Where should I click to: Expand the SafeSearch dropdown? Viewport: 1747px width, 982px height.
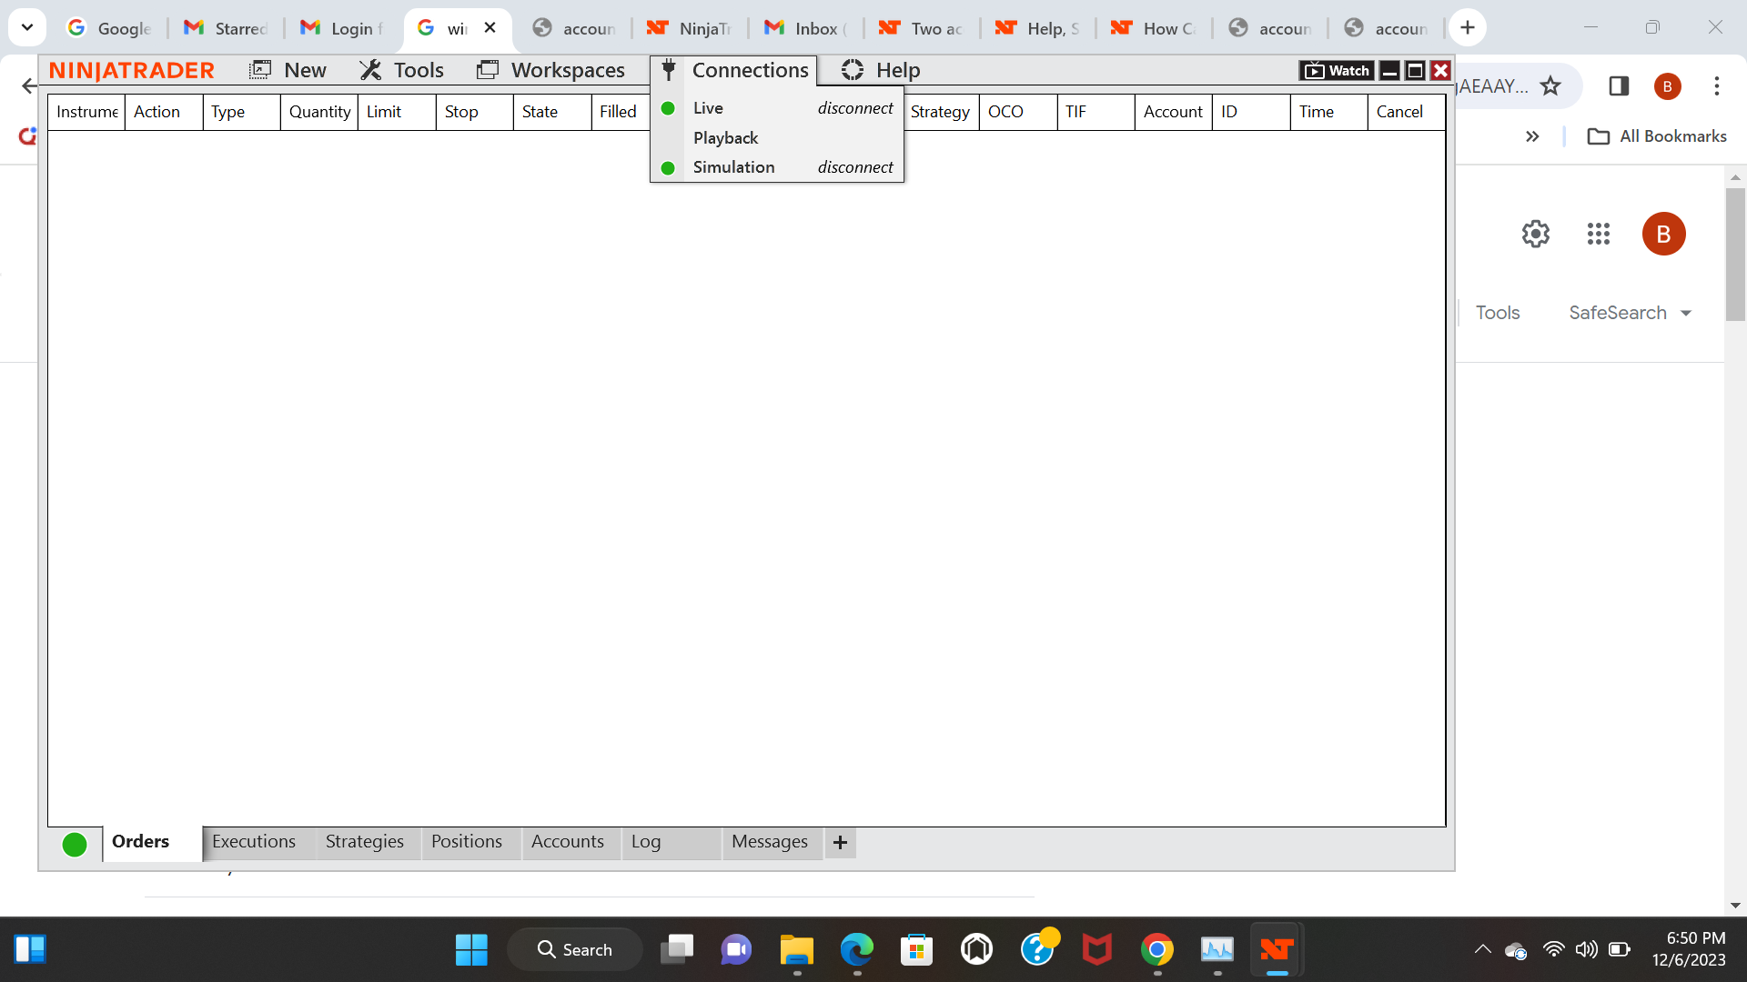point(1630,313)
